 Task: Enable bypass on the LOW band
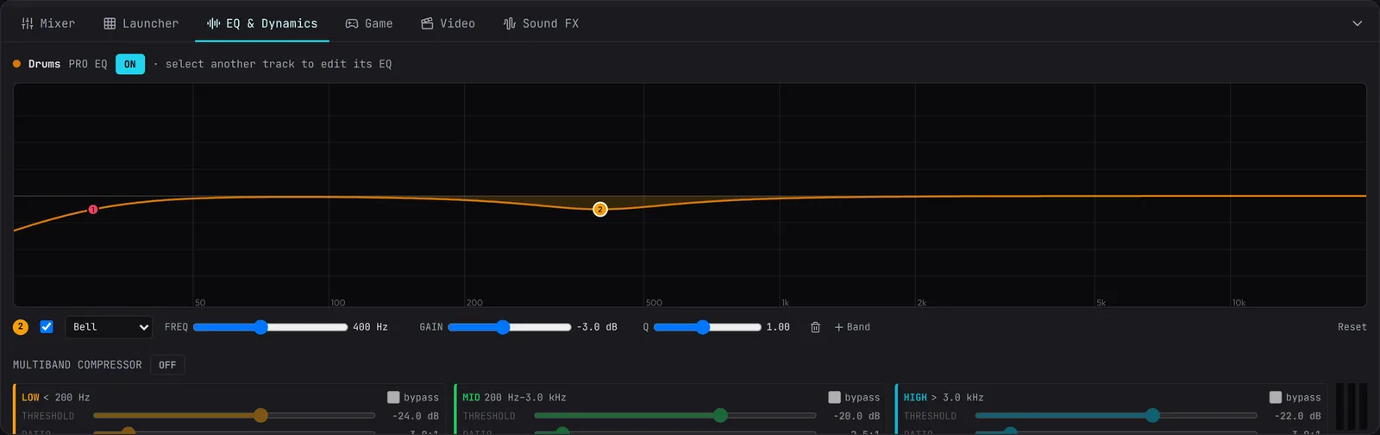[393, 397]
